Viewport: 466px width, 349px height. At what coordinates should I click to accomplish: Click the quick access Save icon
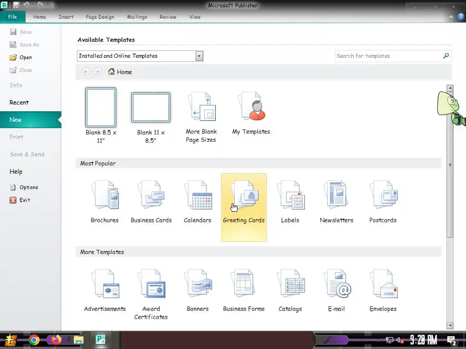(16, 5)
